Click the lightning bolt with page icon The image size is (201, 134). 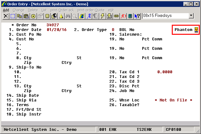pos(109,16)
